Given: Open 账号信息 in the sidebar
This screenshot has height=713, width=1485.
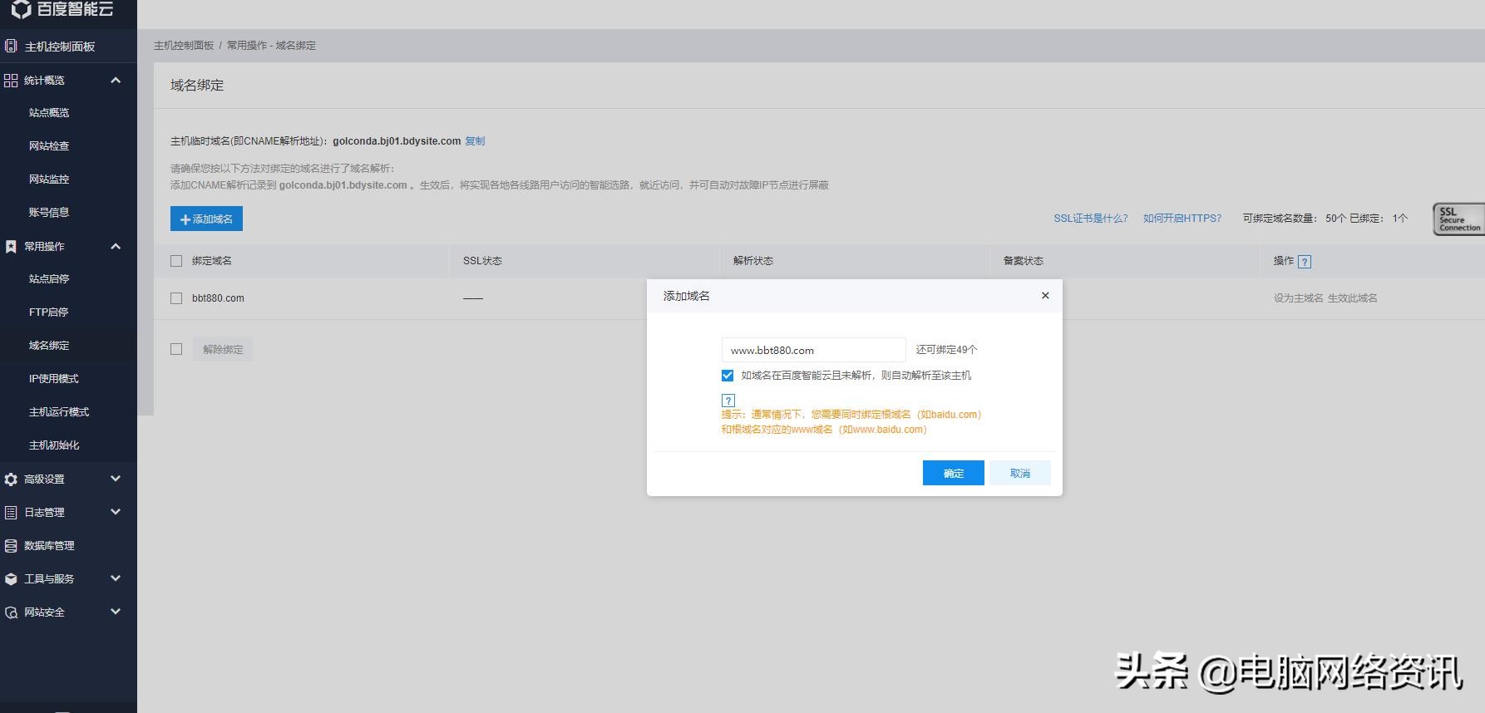Looking at the screenshot, I should 49,213.
